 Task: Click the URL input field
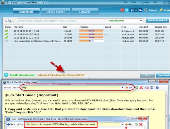coord(63,21)
